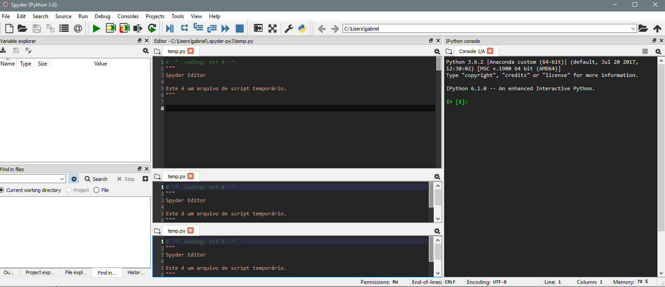
Task: Select the Run current cell icon
Action: tap(110, 28)
